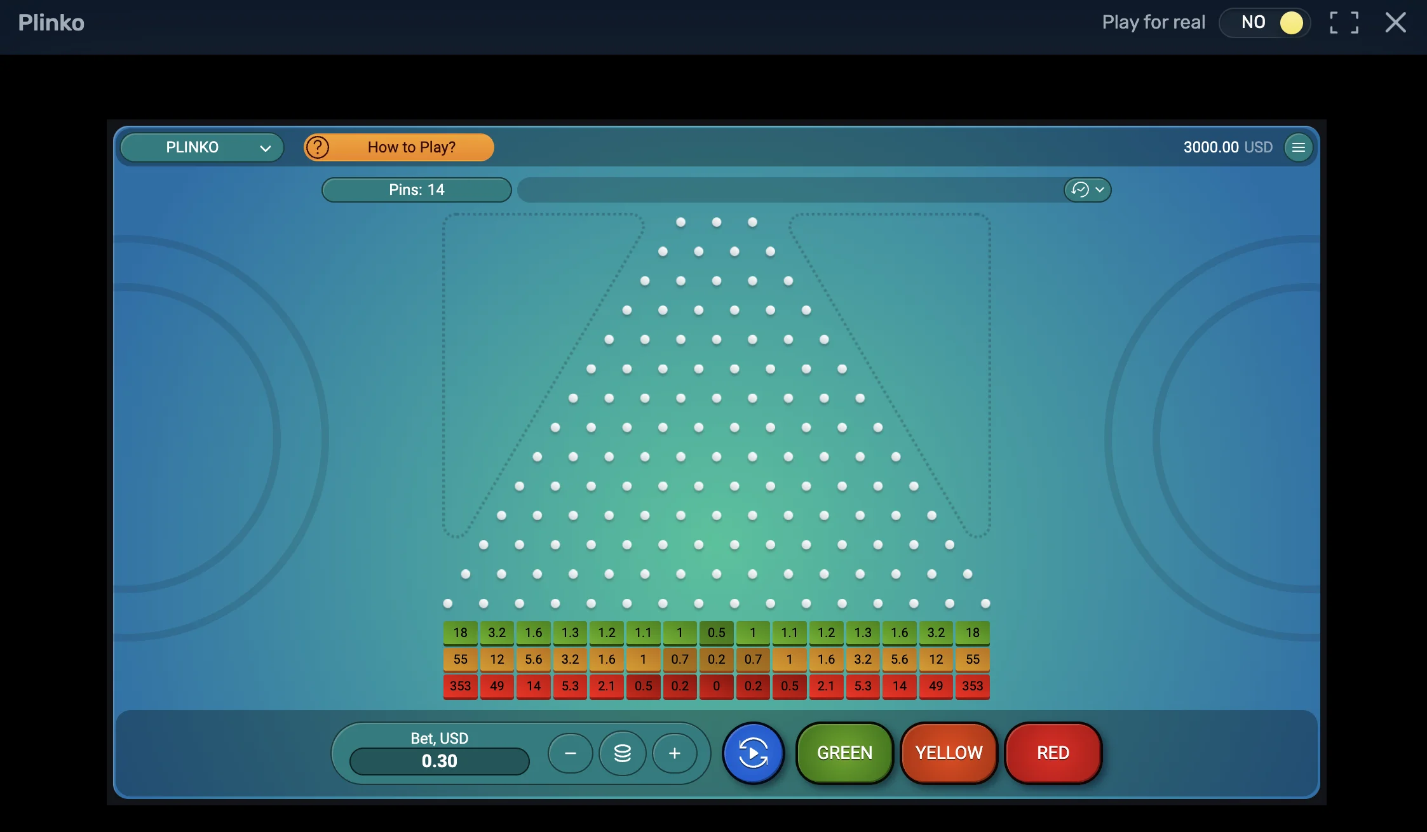Image resolution: width=1427 pixels, height=832 pixels.
Task: Open coin stack bet presets icon
Action: [x=623, y=753]
